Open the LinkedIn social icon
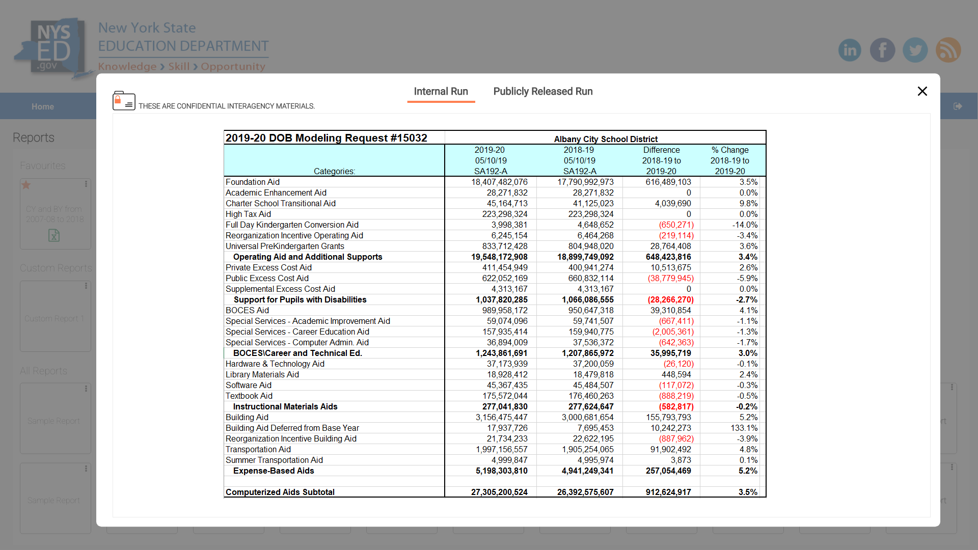The image size is (978, 550). click(x=850, y=50)
